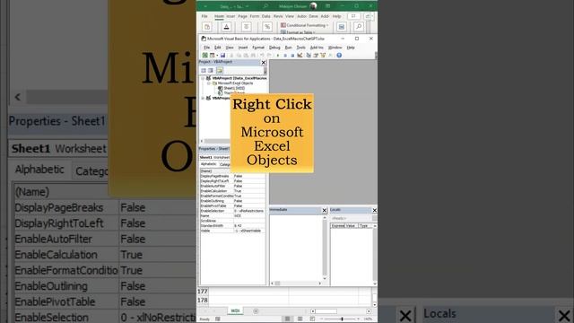Click the Insert UserForm icon in the VBA toolbar

[212, 56]
